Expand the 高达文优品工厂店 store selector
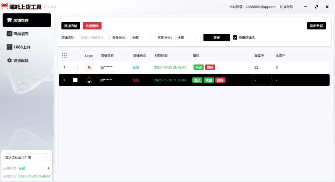 click(27, 157)
